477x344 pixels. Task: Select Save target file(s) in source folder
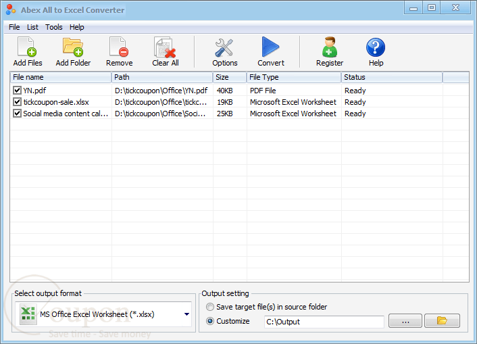click(210, 307)
